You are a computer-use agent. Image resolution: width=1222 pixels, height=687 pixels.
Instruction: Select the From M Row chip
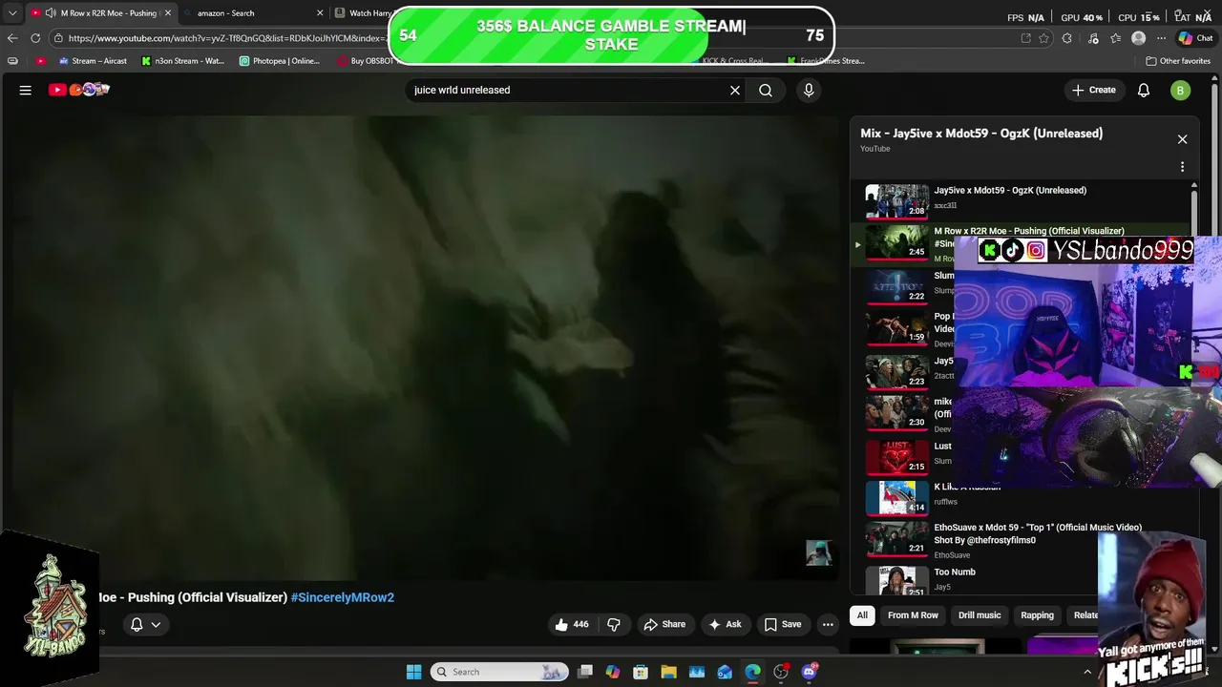(x=913, y=615)
